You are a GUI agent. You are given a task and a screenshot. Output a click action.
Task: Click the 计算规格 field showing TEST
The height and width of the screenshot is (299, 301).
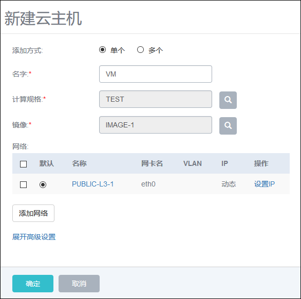(156, 99)
